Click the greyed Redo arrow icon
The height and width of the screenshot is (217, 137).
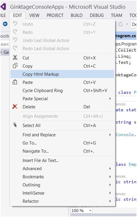pyautogui.click(x=15, y=32)
